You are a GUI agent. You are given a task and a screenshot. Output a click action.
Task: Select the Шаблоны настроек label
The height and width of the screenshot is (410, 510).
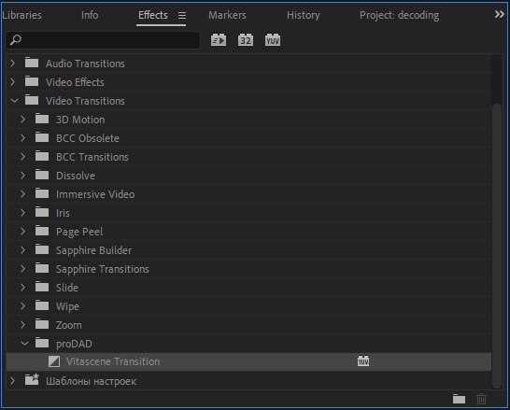click(92, 381)
